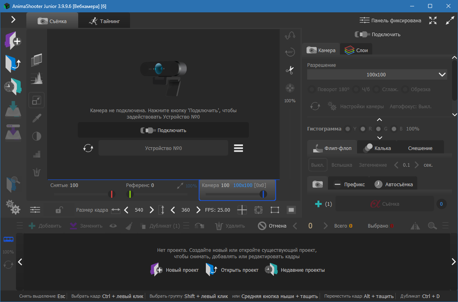Screen dimensions: 458x302
Task: Refresh the camera device list
Action: pyautogui.click(x=88, y=148)
